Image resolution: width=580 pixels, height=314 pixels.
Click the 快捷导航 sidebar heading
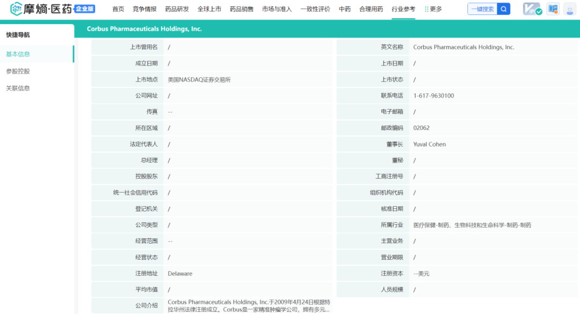tap(18, 35)
